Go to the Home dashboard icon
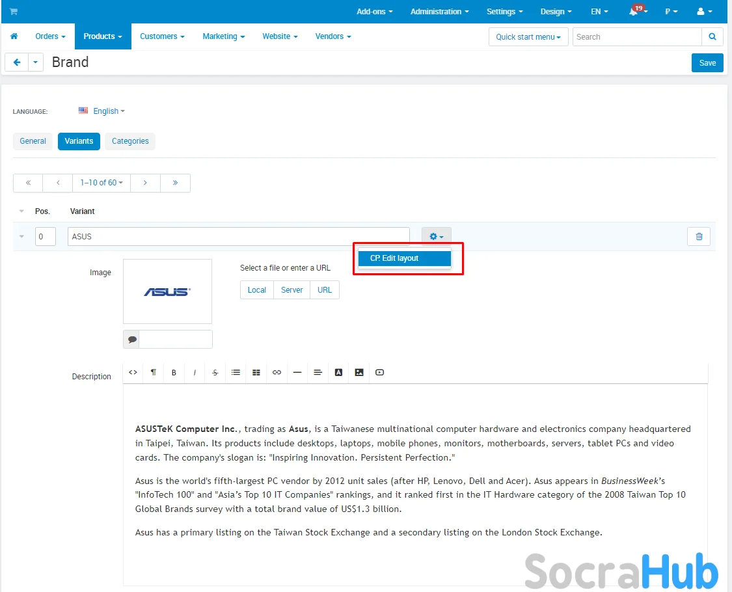The height and width of the screenshot is (592, 732). point(14,36)
